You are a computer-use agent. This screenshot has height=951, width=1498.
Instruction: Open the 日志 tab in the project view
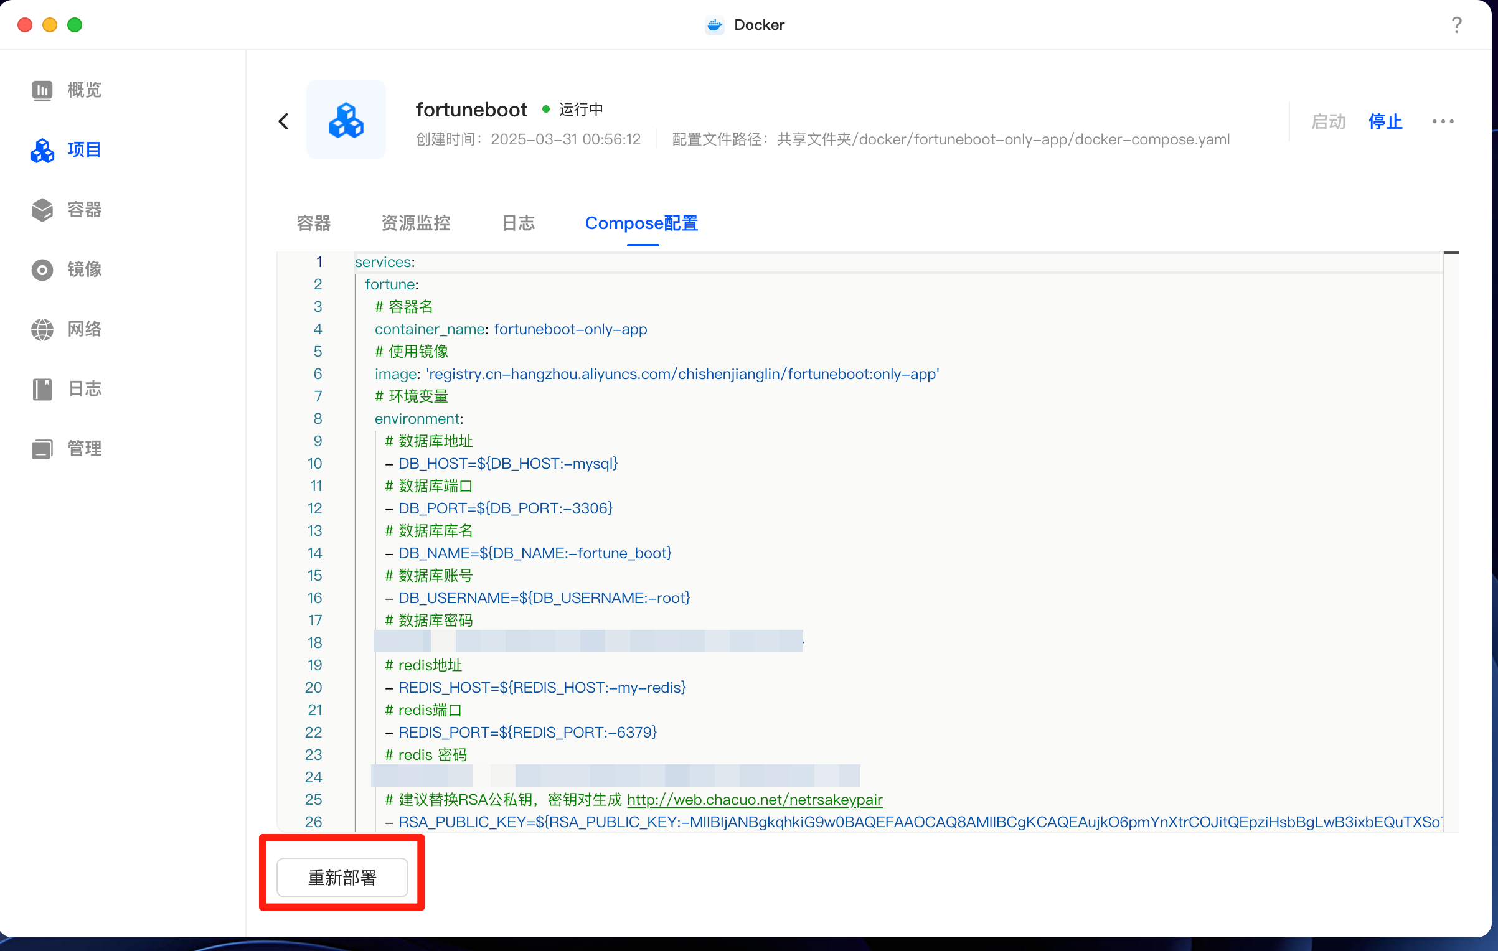point(518,223)
